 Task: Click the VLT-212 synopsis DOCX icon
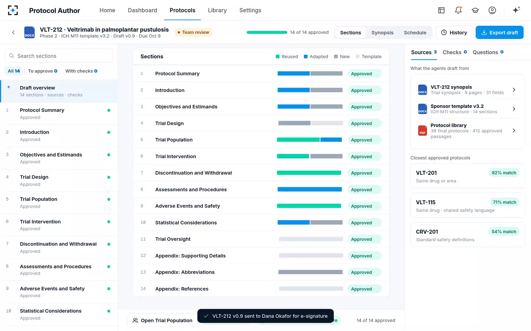(x=423, y=90)
